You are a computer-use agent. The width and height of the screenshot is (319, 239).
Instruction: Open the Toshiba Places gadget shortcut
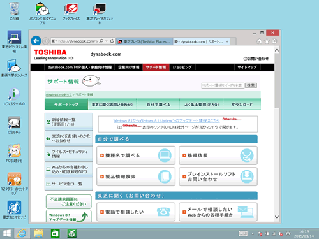coord(100,13)
